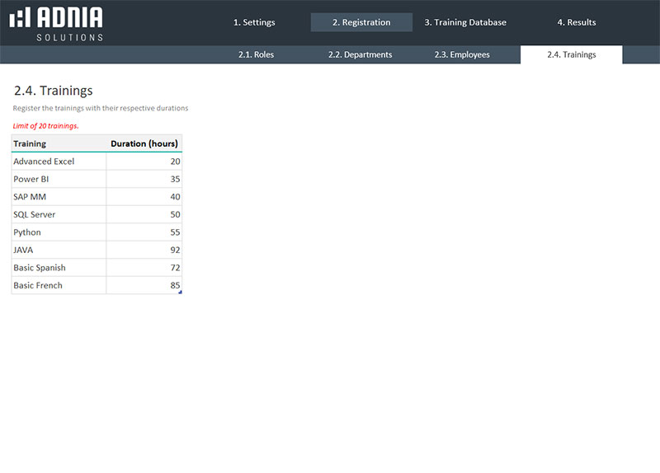Select the 2. Registration tab

point(361,22)
